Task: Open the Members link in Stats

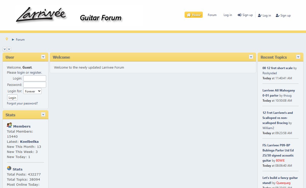Action: [x=22, y=126]
